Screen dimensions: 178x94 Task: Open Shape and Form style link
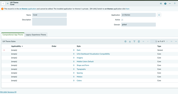[83, 65]
